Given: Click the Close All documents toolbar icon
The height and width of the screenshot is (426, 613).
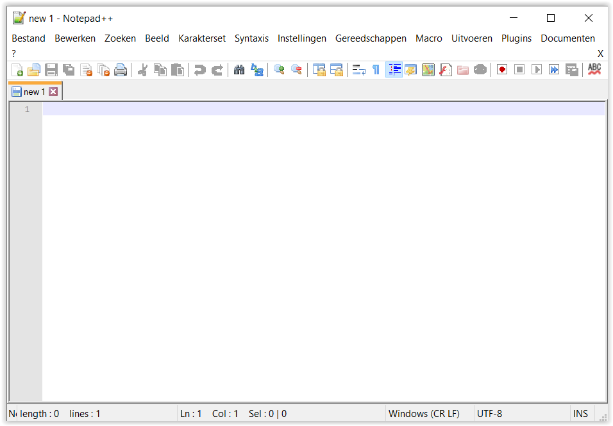Looking at the screenshot, I should (x=103, y=70).
